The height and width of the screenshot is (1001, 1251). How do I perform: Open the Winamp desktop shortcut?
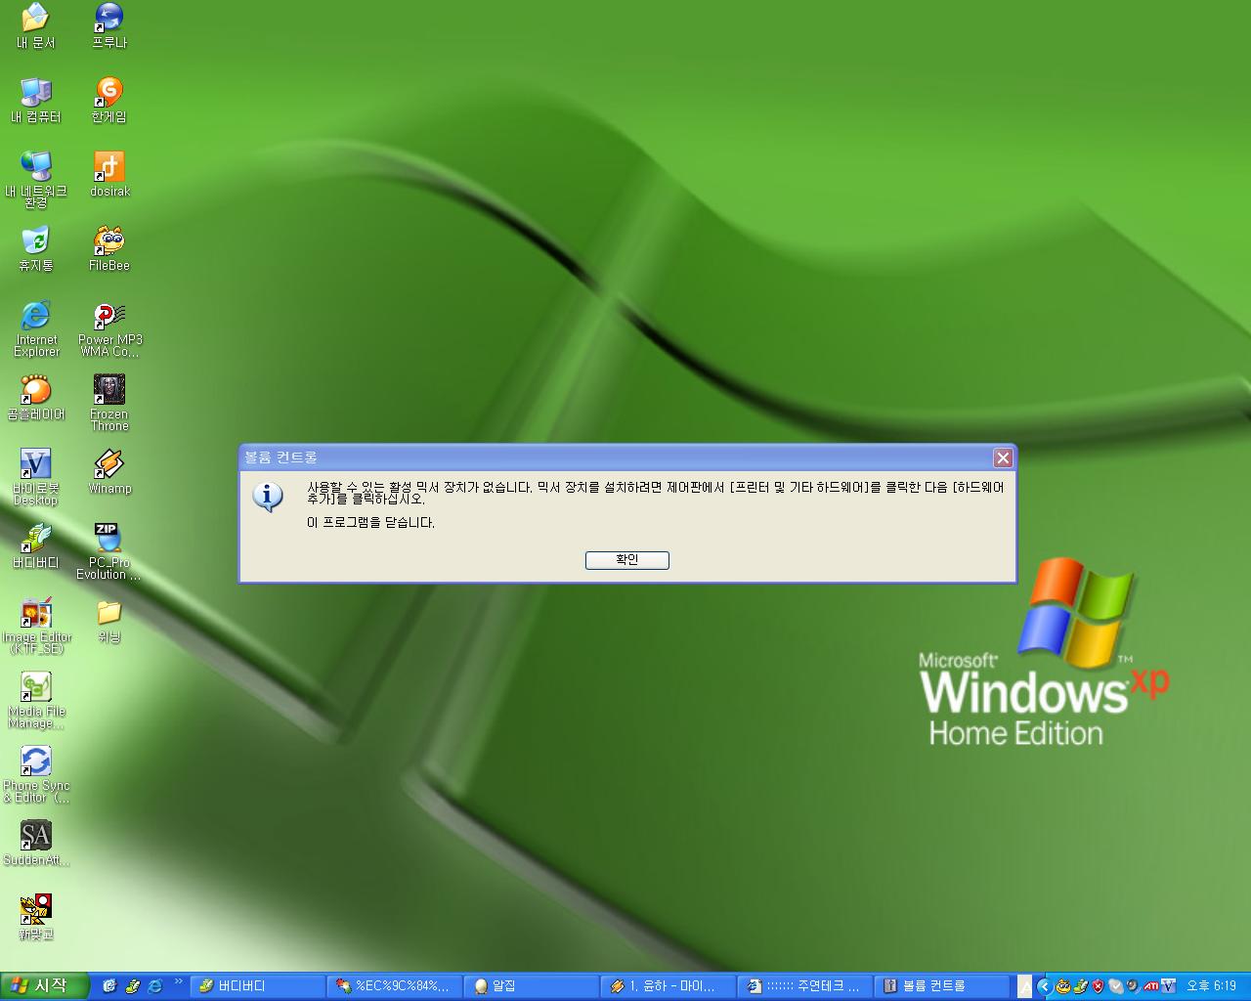[x=108, y=465]
